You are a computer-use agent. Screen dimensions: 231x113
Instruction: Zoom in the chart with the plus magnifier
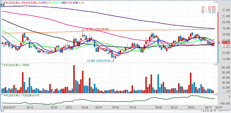pos(211,111)
